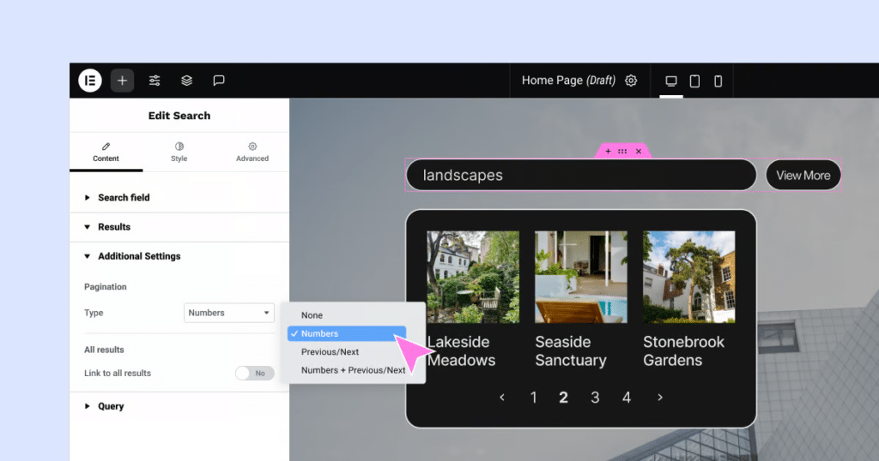Expand the Query section
The width and height of the screenshot is (879, 461).
pos(179,406)
